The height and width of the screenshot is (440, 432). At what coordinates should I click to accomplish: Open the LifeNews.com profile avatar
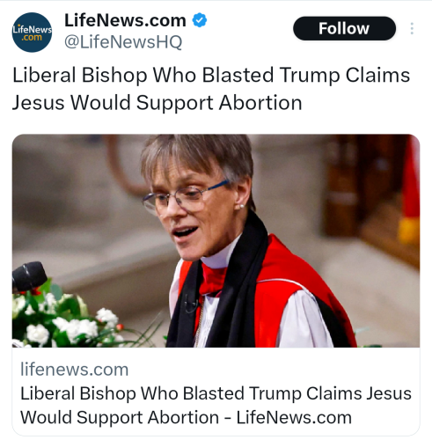(32, 33)
